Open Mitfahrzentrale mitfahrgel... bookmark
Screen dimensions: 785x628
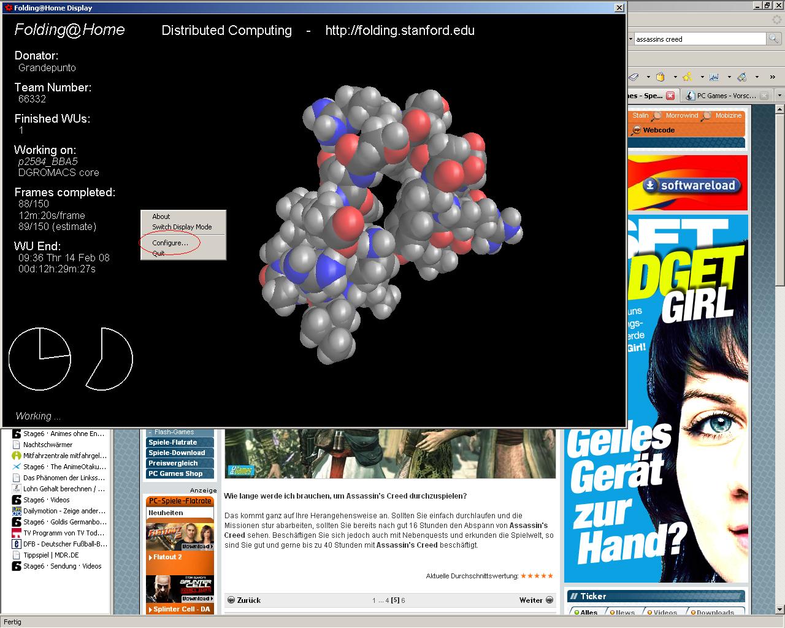click(x=59, y=456)
